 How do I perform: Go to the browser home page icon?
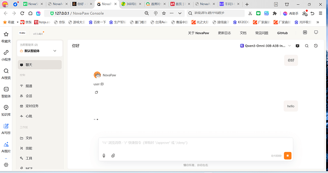click(x=30, y=13)
